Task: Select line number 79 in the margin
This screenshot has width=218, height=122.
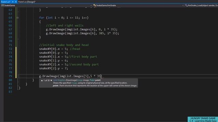Action: click(10, 76)
